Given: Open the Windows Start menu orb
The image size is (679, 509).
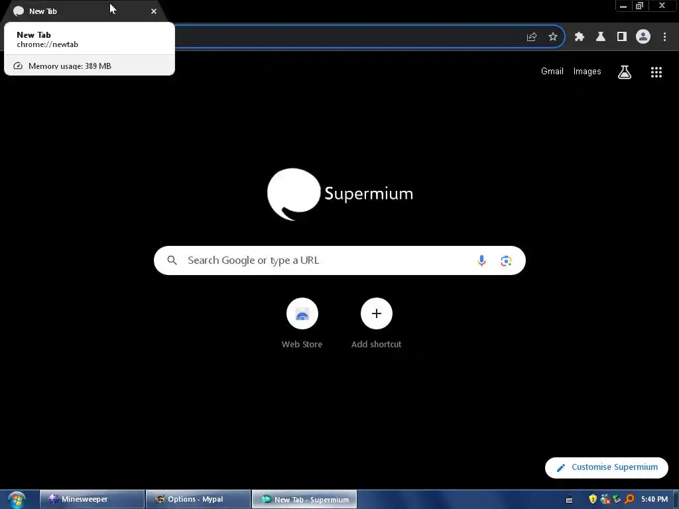Looking at the screenshot, I should point(17,500).
